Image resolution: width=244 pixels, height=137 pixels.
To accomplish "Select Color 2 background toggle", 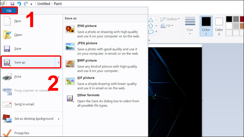I will point(219,26).
